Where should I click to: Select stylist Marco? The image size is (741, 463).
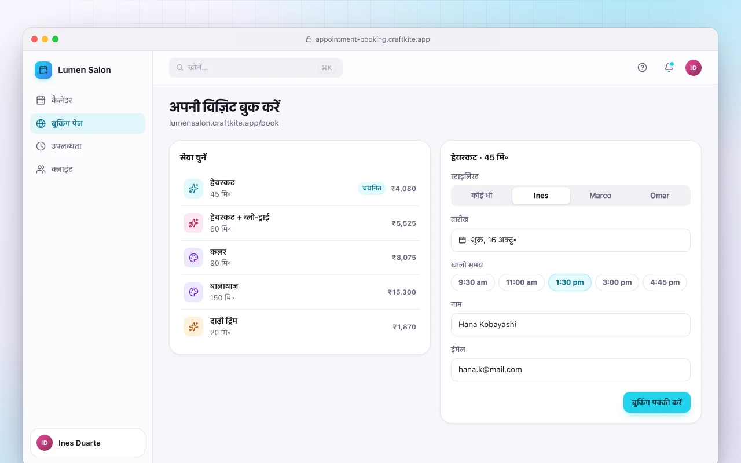[600, 196]
